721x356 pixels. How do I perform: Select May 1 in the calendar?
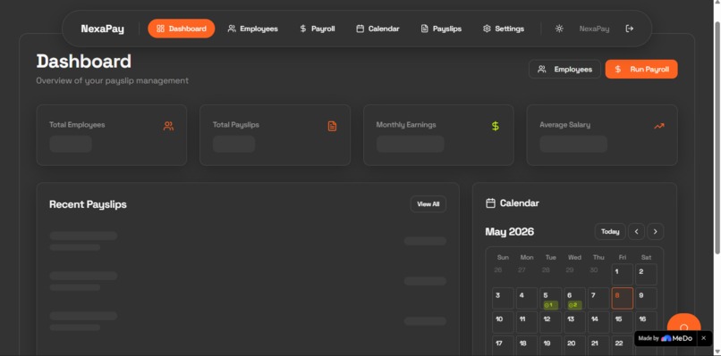pos(622,274)
